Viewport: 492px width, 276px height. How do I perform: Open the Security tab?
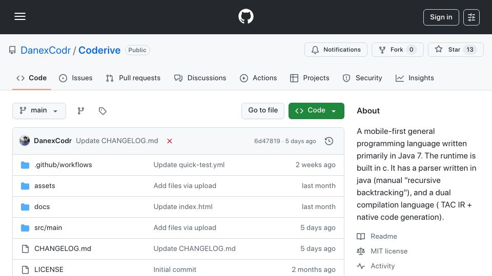pos(362,78)
